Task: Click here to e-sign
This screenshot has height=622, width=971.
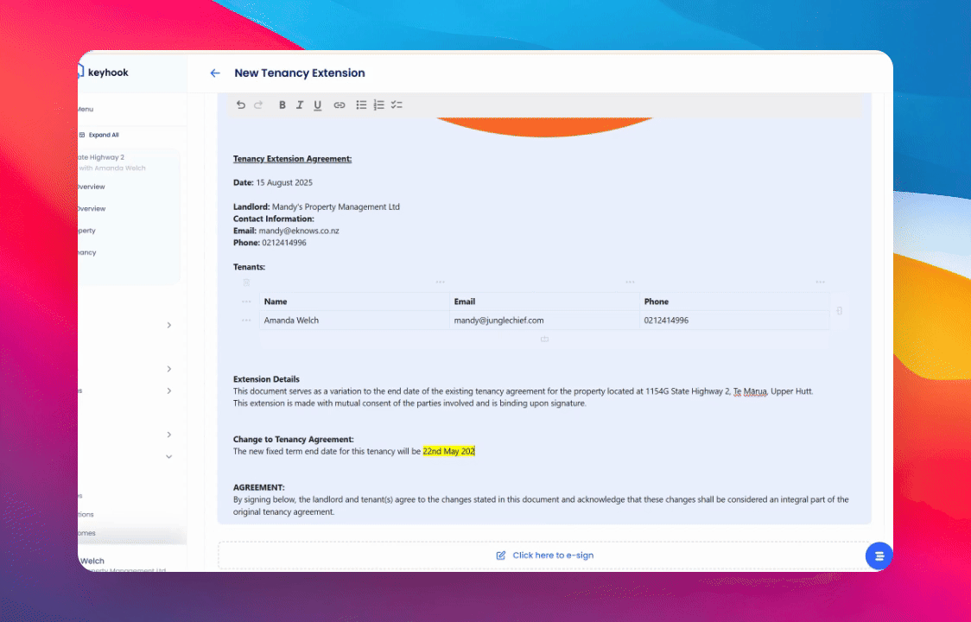Action: [545, 555]
